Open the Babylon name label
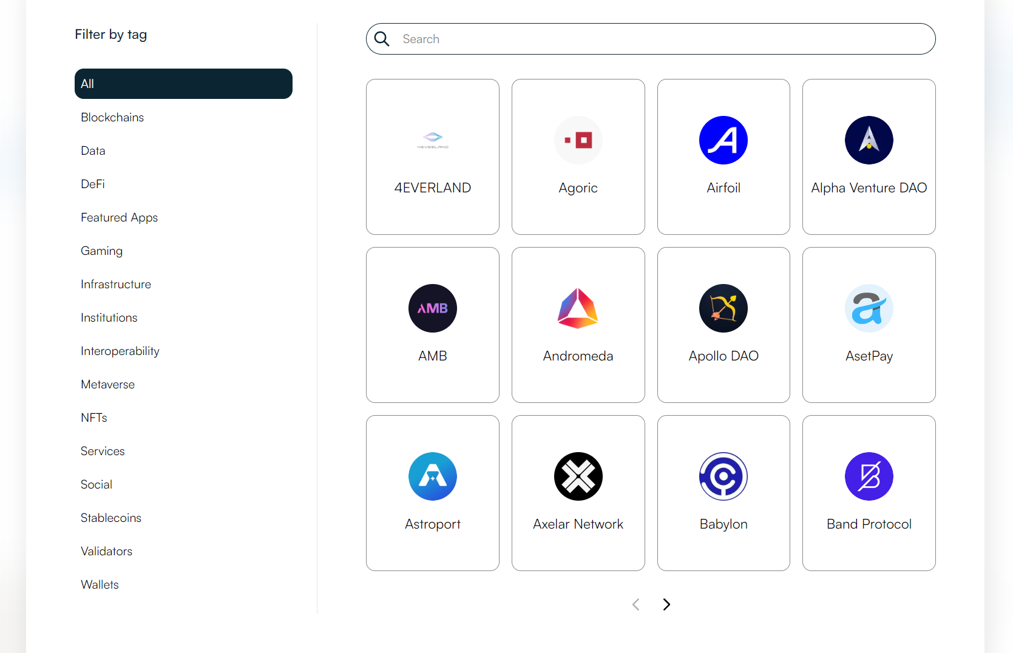Viewport: 1013px width, 653px height. coord(723,524)
